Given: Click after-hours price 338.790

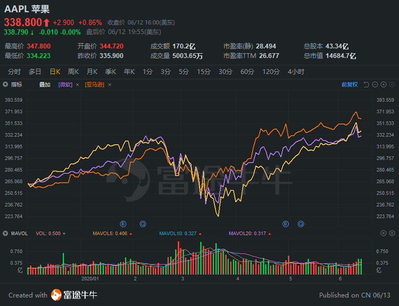Looking at the screenshot, I should [16, 32].
